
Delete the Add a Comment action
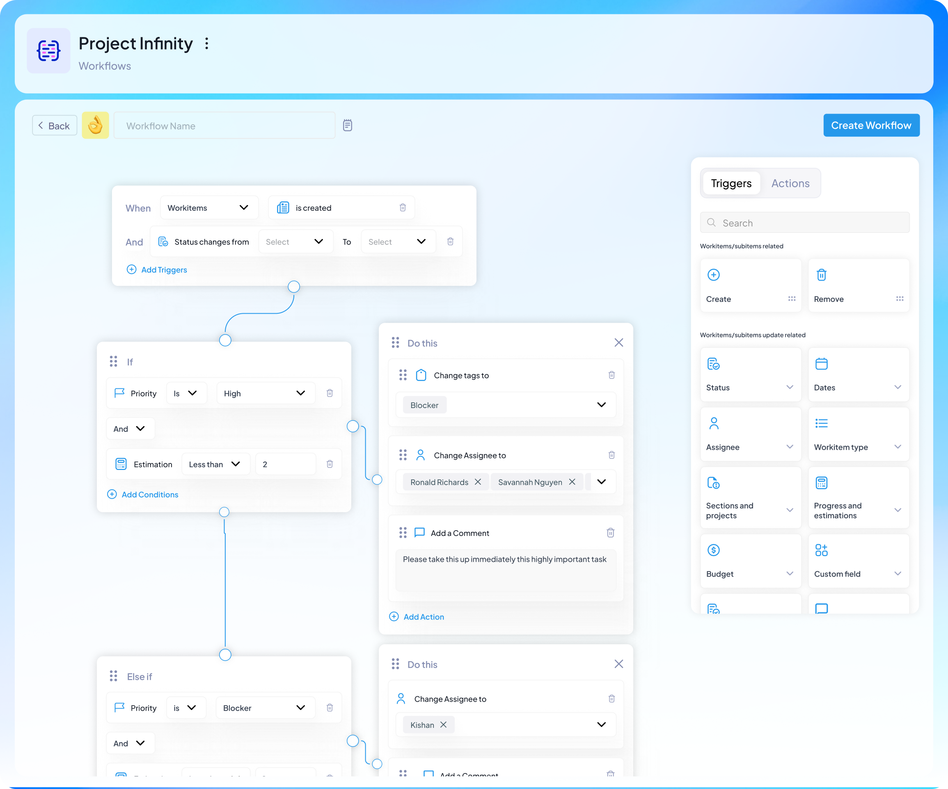coord(610,533)
